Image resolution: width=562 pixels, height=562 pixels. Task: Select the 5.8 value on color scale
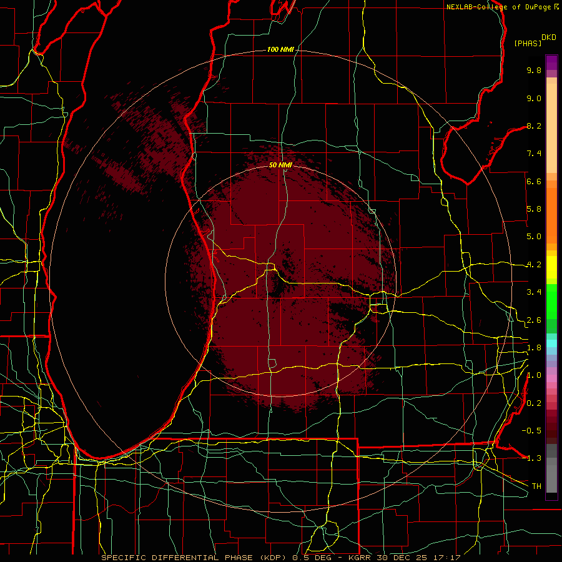pos(534,209)
